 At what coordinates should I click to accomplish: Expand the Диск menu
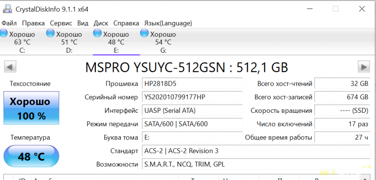101,23
